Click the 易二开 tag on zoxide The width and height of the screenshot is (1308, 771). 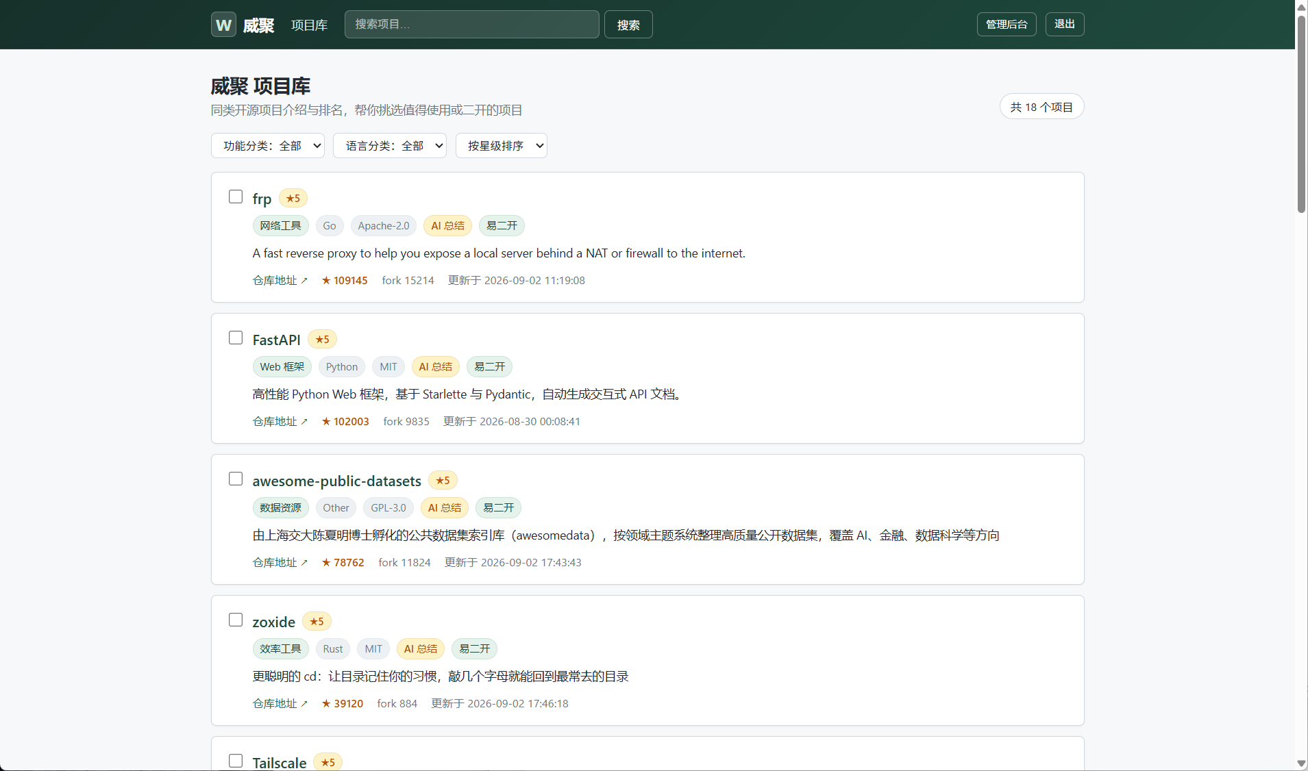[474, 649]
